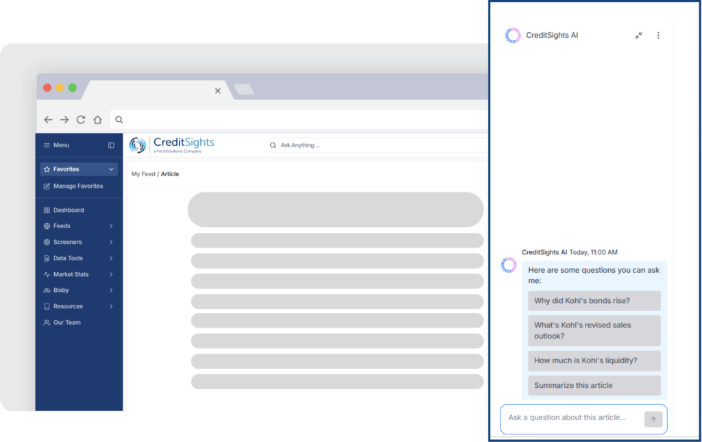Viewport: 702px width, 442px height.
Task: Click the Ask Anything search field
Action: click(376, 145)
